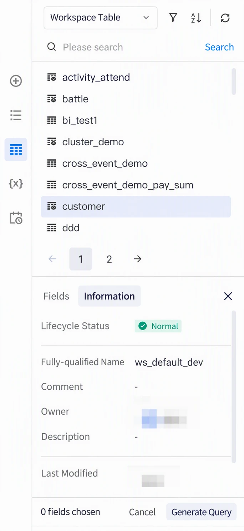Click the refresh icon
The image size is (244, 531).
click(x=225, y=18)
